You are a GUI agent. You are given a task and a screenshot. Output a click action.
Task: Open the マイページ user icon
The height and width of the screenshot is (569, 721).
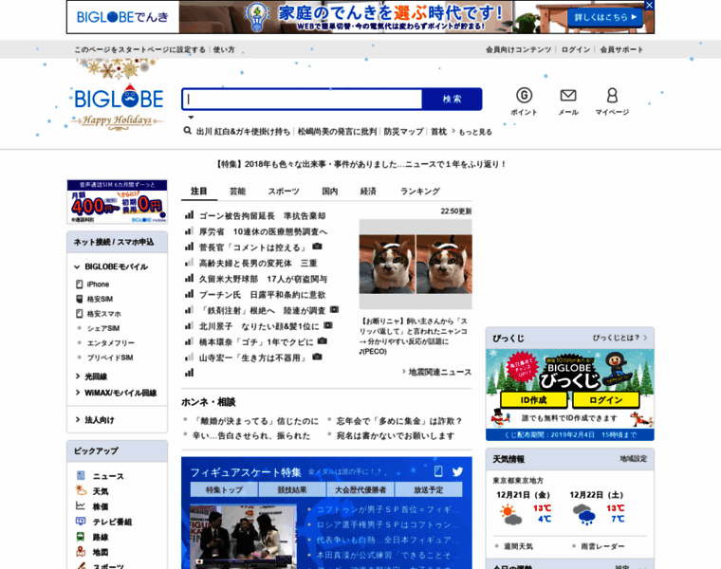612,96
